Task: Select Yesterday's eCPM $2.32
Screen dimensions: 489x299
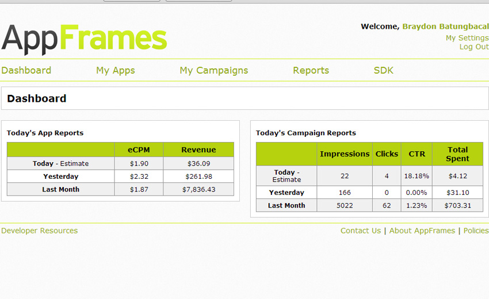Action: (139, 177)
